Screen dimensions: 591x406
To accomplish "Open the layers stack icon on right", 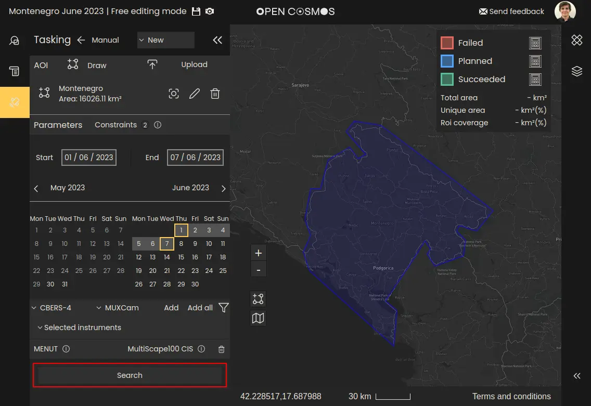I will tap(576, 71).
